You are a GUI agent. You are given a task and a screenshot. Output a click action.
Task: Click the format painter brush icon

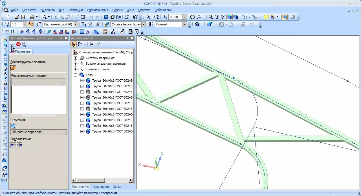pos(77,17)
